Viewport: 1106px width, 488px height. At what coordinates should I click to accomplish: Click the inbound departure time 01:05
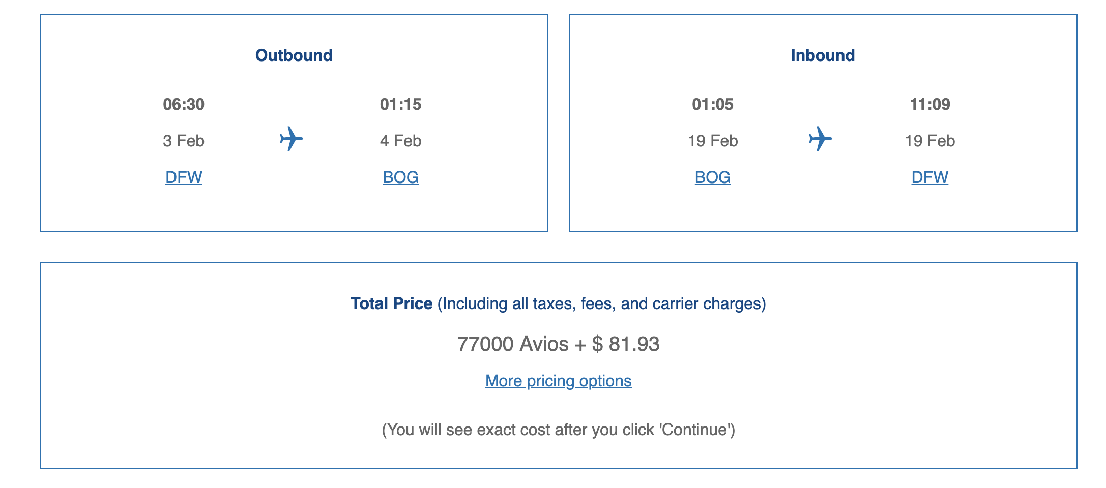pos(713,104)
